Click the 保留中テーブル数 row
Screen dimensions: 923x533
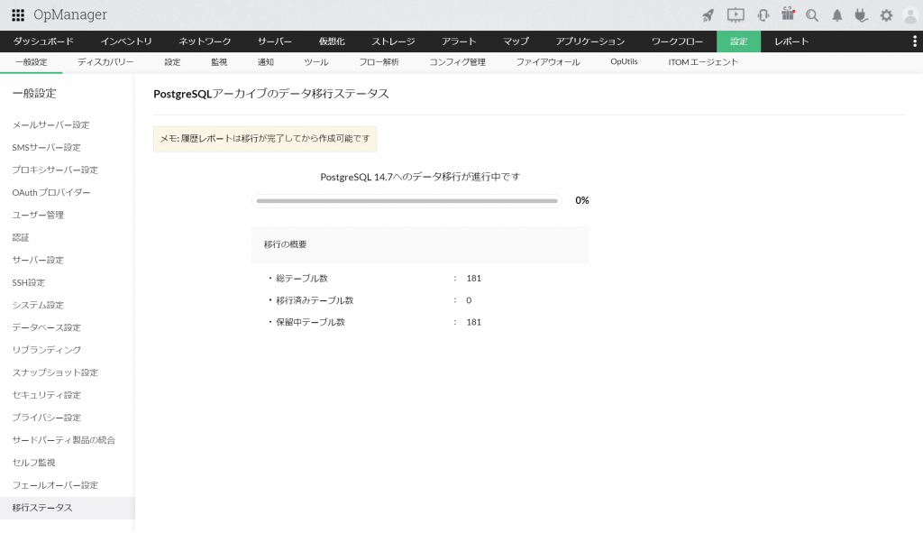(x=375, y=322)
